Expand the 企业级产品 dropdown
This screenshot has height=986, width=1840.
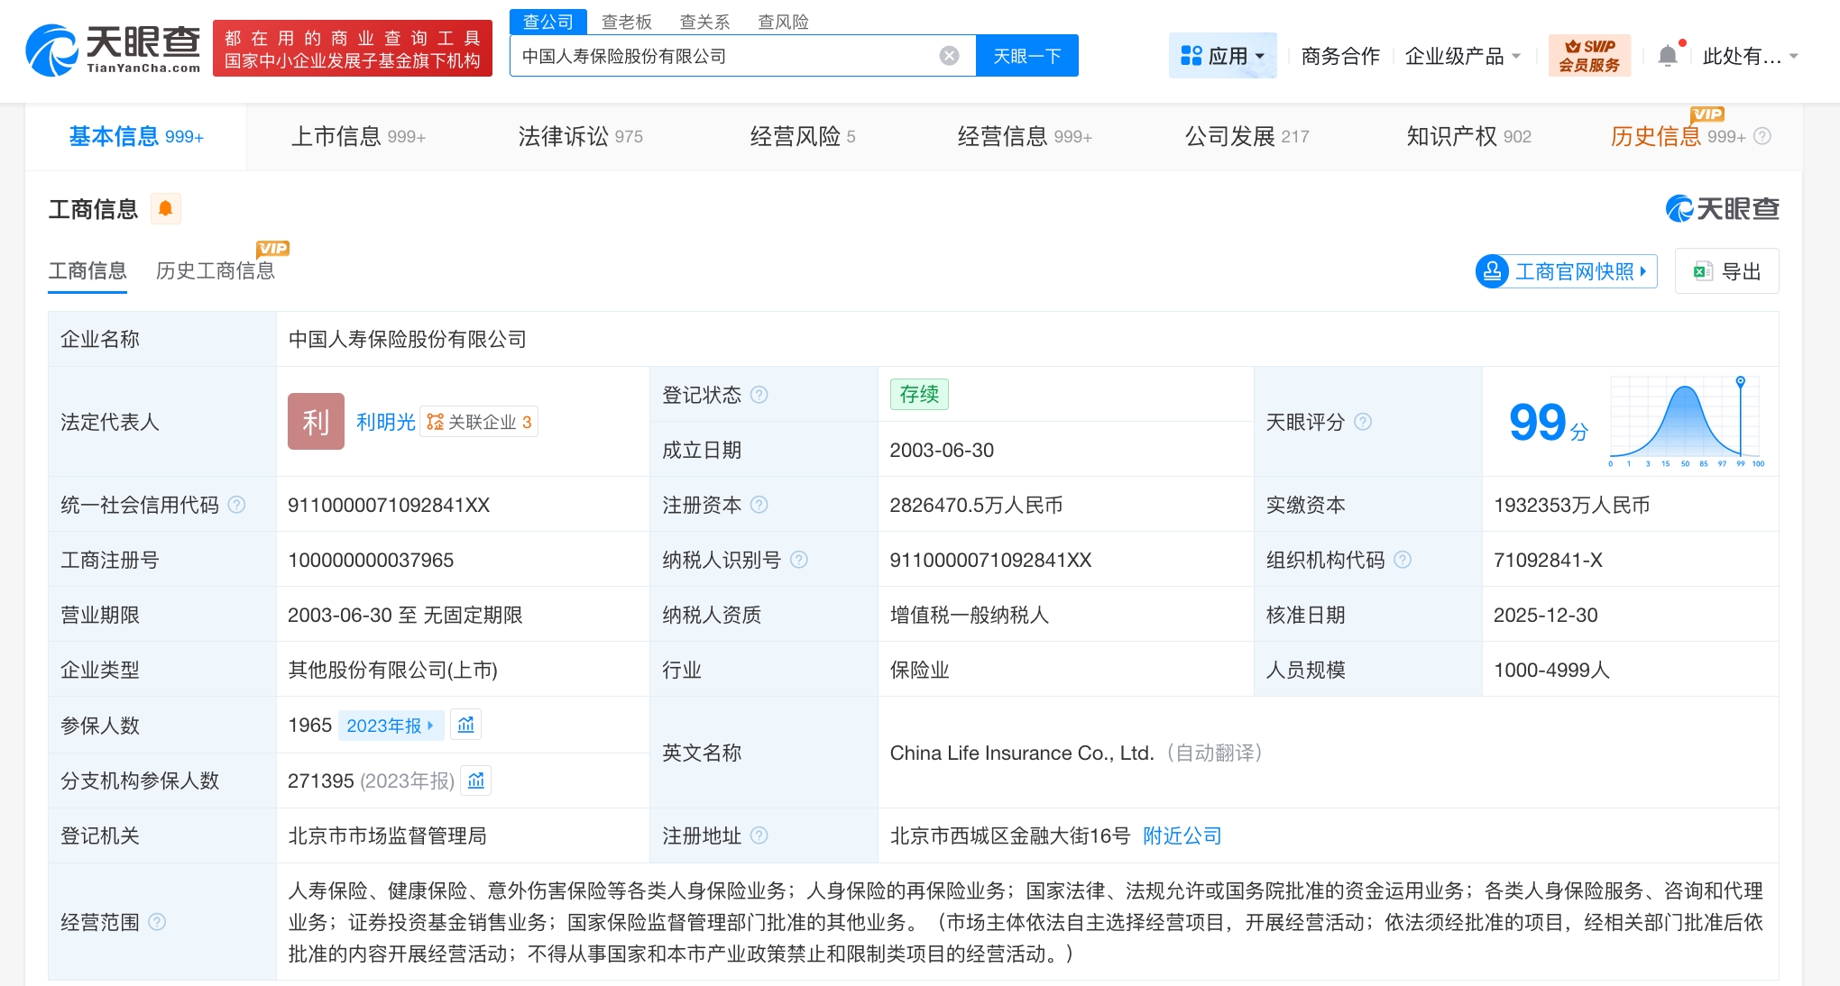pos(1462,56)
